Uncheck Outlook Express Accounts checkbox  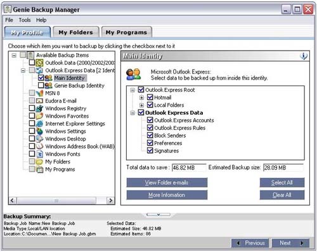150,120
